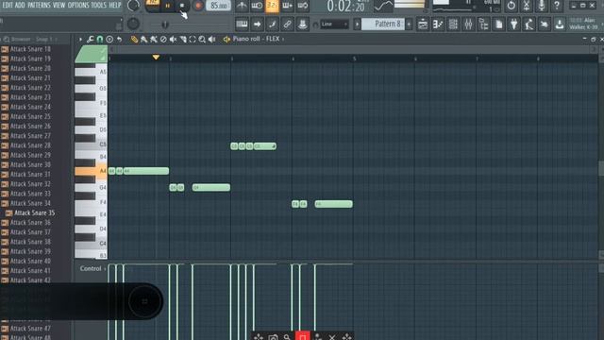Open the VIEW menu
Viewport: 604px width, 340px height.
59,5
